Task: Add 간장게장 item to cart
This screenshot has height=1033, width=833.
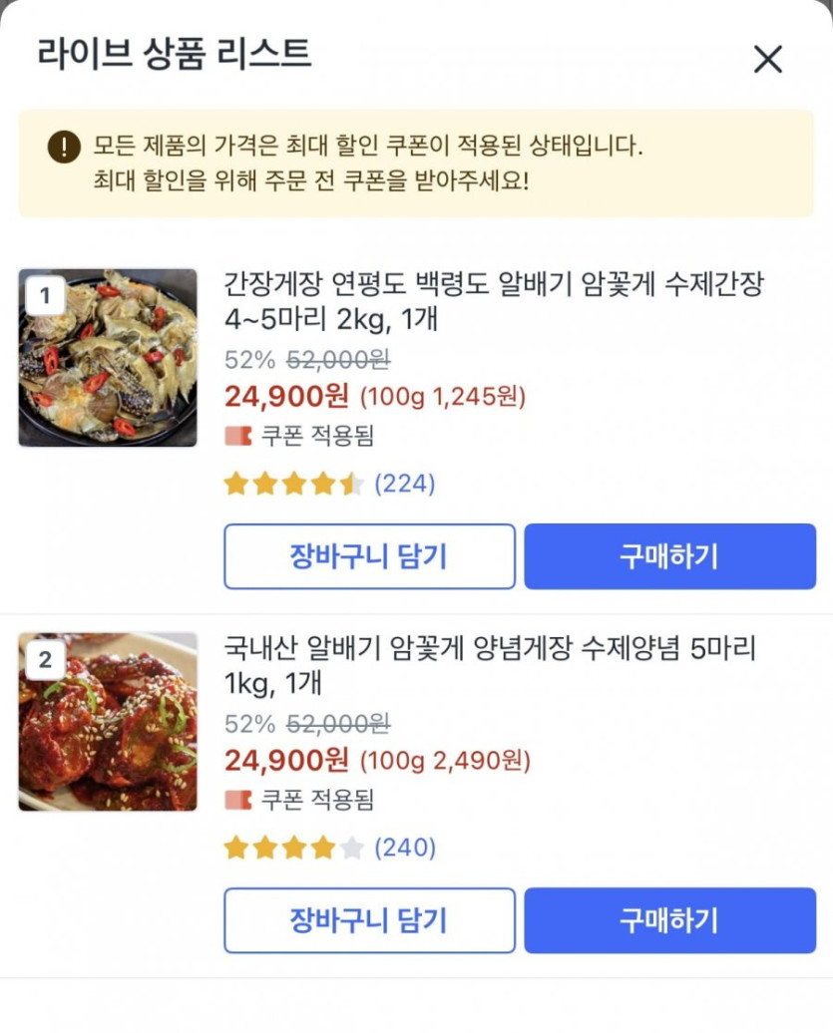Action: [369, 556]
